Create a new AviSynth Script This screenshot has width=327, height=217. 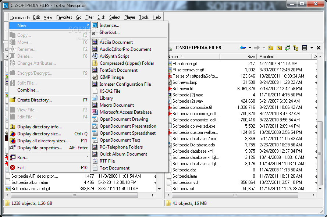coord(129,56)
